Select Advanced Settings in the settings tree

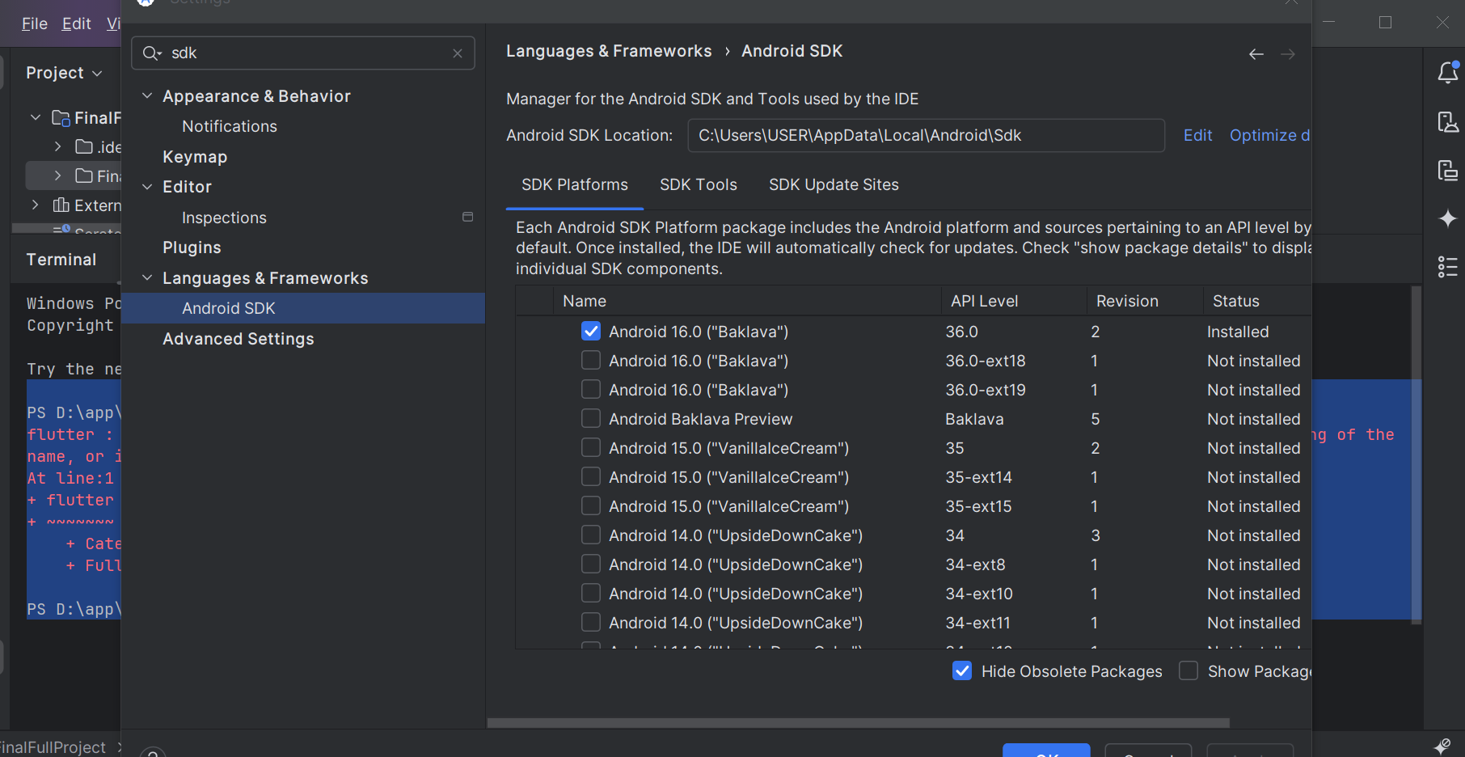coord(238,339)
